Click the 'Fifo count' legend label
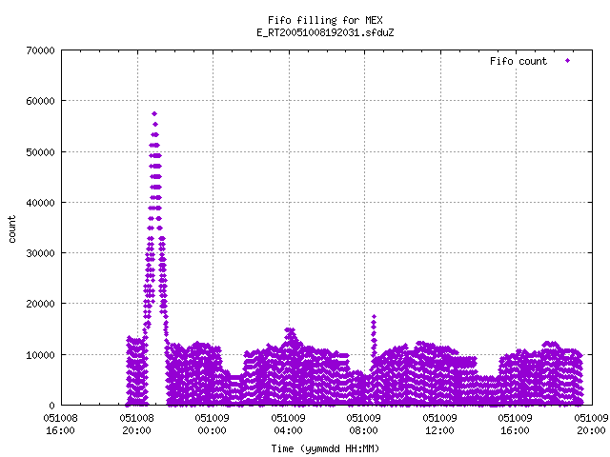 [x=518, y=61]
